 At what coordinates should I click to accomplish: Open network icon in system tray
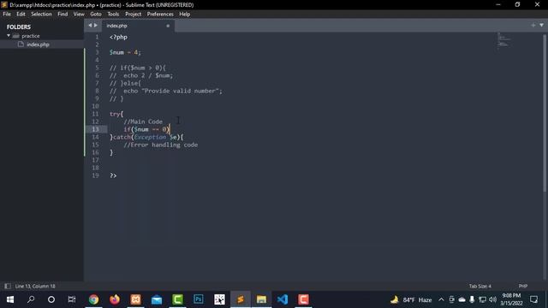click(482, 299)
